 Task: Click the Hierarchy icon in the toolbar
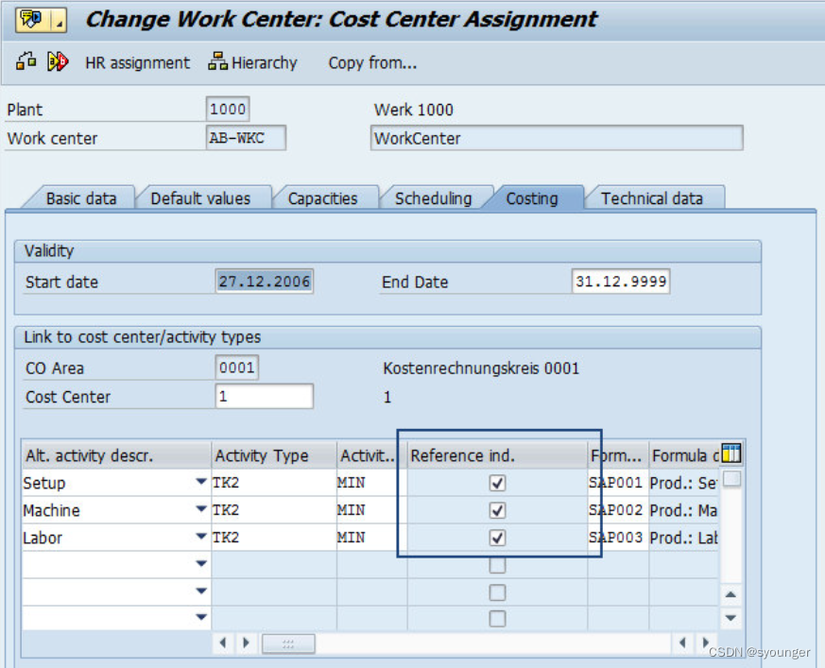[215, 62]
